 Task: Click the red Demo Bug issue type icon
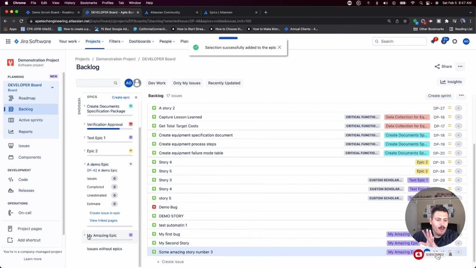[x=154, y=207]
